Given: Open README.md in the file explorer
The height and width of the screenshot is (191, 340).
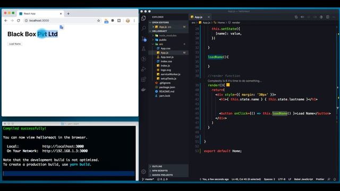Looking at the screenshot, I should click(x=168, y=92).
